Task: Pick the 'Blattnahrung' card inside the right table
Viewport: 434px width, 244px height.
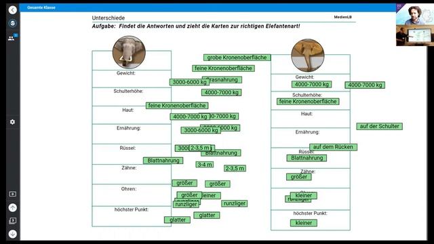Action: [x=307, y=158]
